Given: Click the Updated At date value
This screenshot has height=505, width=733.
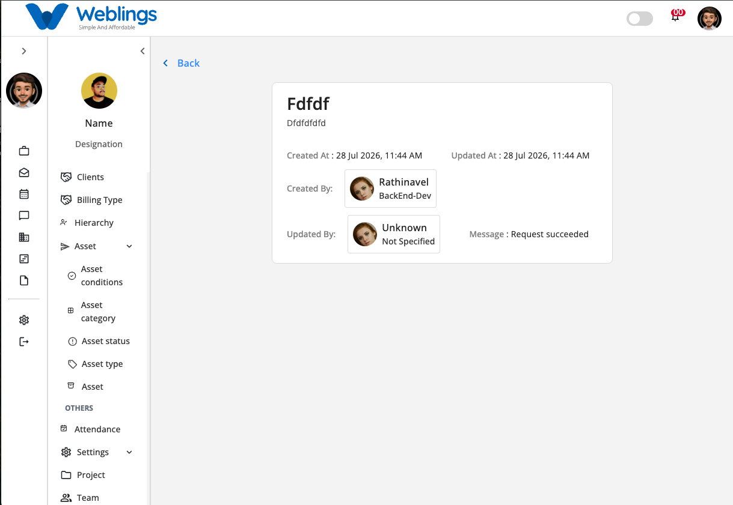Looking at the screenshot, I should coord(546,156).
